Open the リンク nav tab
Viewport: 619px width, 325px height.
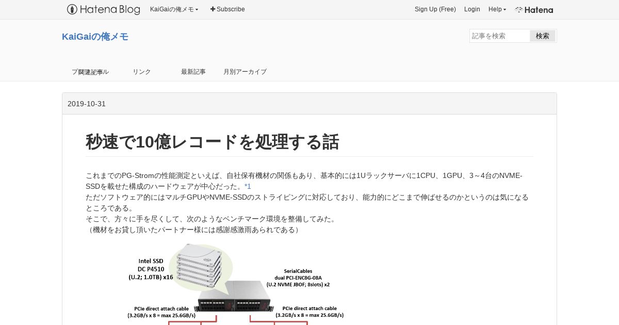142,72
